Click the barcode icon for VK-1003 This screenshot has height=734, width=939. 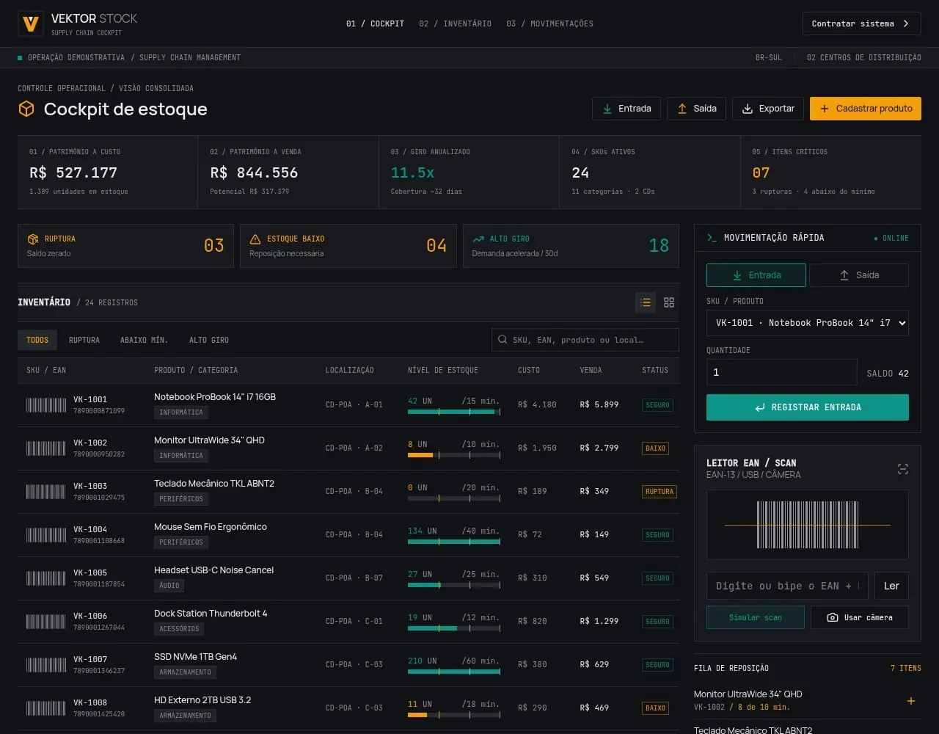click(x=46, y=492)
